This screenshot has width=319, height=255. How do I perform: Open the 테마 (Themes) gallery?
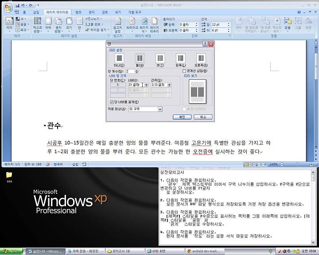pyautogui.click(x=10, y=25)
